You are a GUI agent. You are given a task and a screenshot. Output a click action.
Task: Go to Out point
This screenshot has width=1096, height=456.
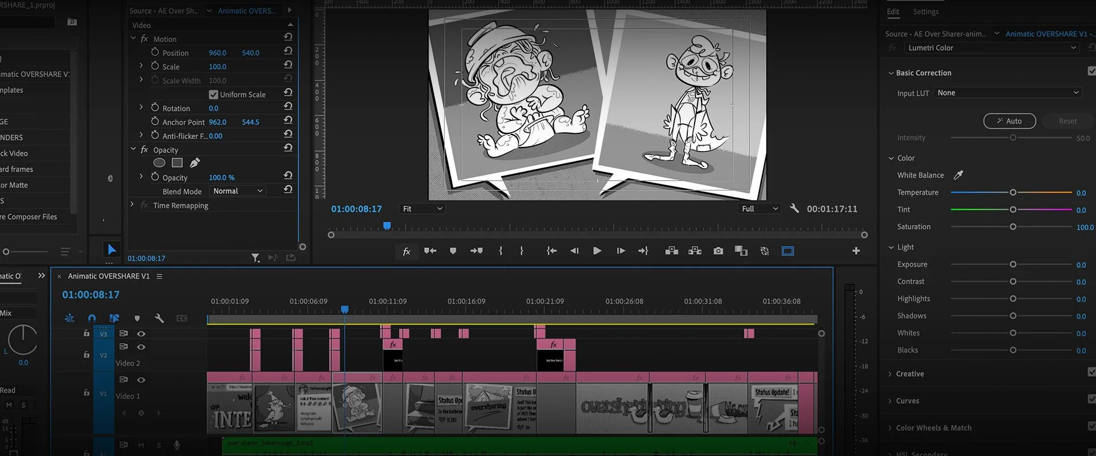coord(643,251)
